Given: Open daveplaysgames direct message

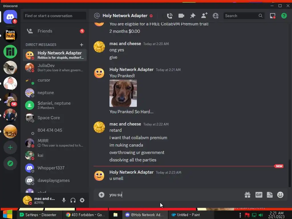Looking at the screenshot, I should click(55, 181).
